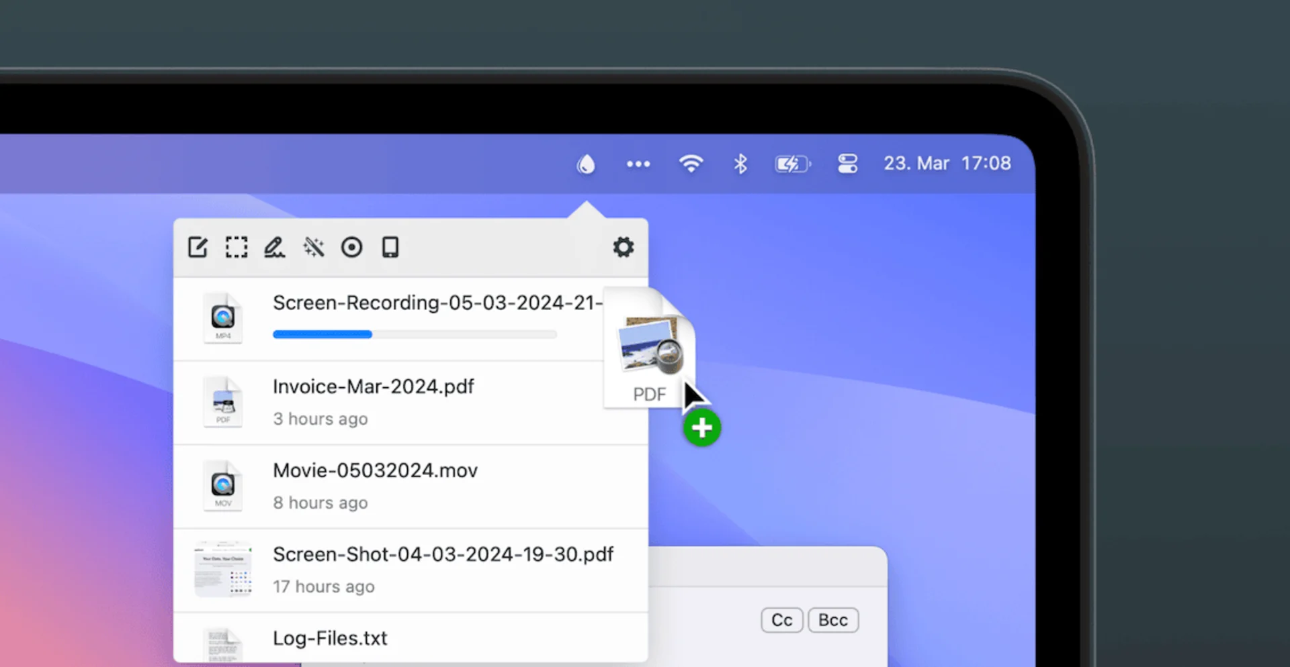Select the pen annotation tool

tap(275, 247)
